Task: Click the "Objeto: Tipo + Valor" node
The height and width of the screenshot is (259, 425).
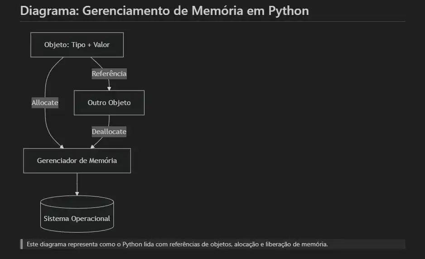Action: tap(77, 45)
